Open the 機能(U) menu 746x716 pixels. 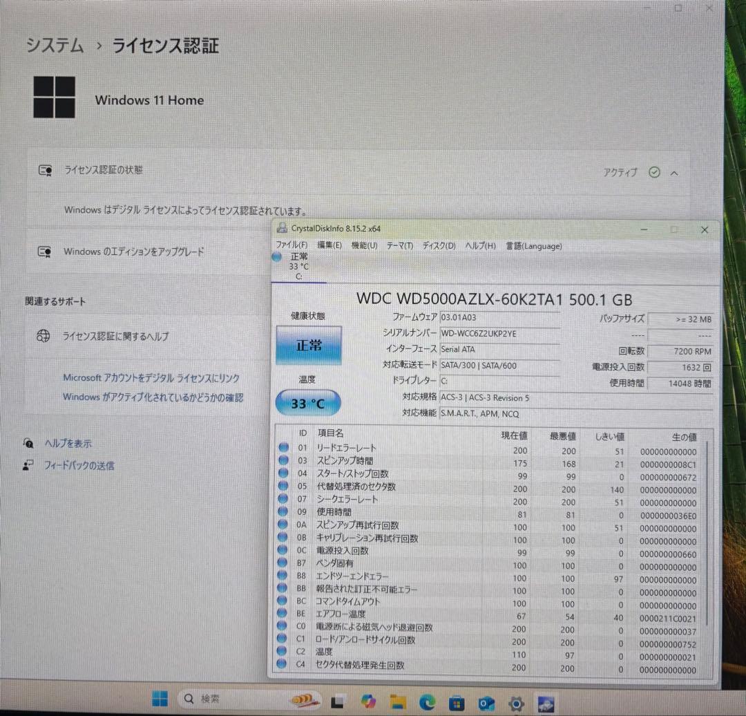coord(364,245)
